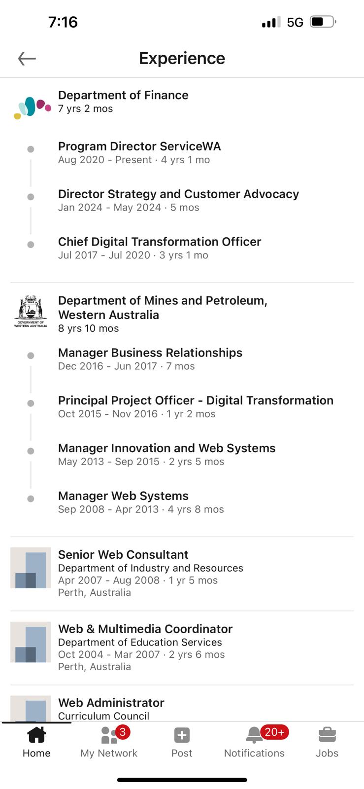Tap the Manager Web Systems timeline dot
The width and height of the screenshot is (364, 789).
coord(31,499)
